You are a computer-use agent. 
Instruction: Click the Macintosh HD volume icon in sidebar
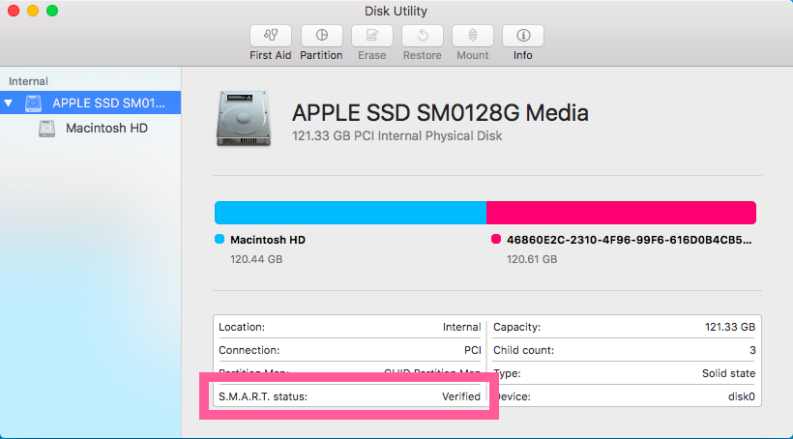click(47, 129)
